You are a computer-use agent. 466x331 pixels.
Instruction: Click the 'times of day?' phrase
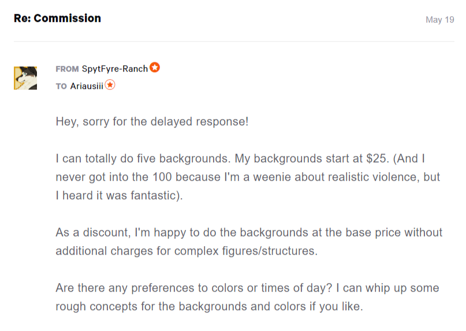[297, 288]
